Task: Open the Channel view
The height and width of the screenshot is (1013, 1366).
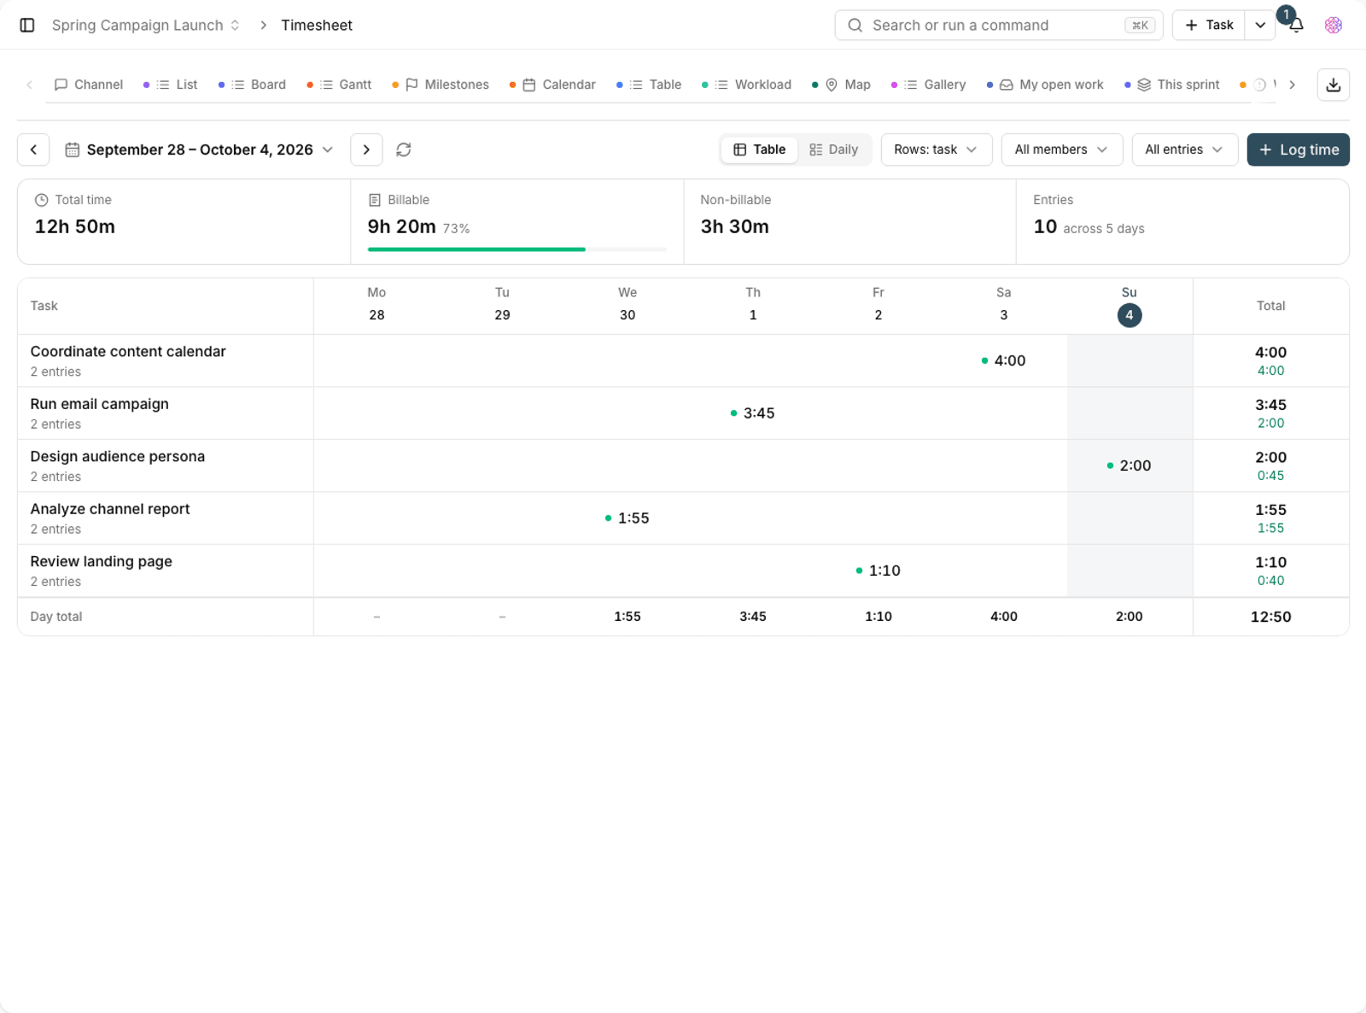Action: (89, 85)
